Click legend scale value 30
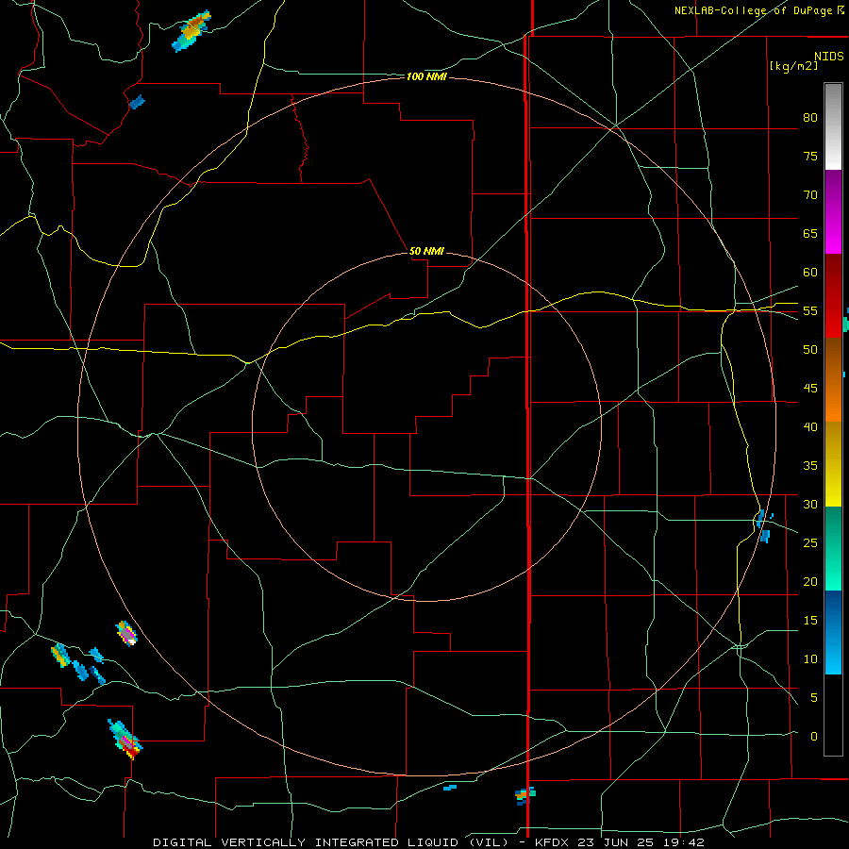 click(810, 504)
